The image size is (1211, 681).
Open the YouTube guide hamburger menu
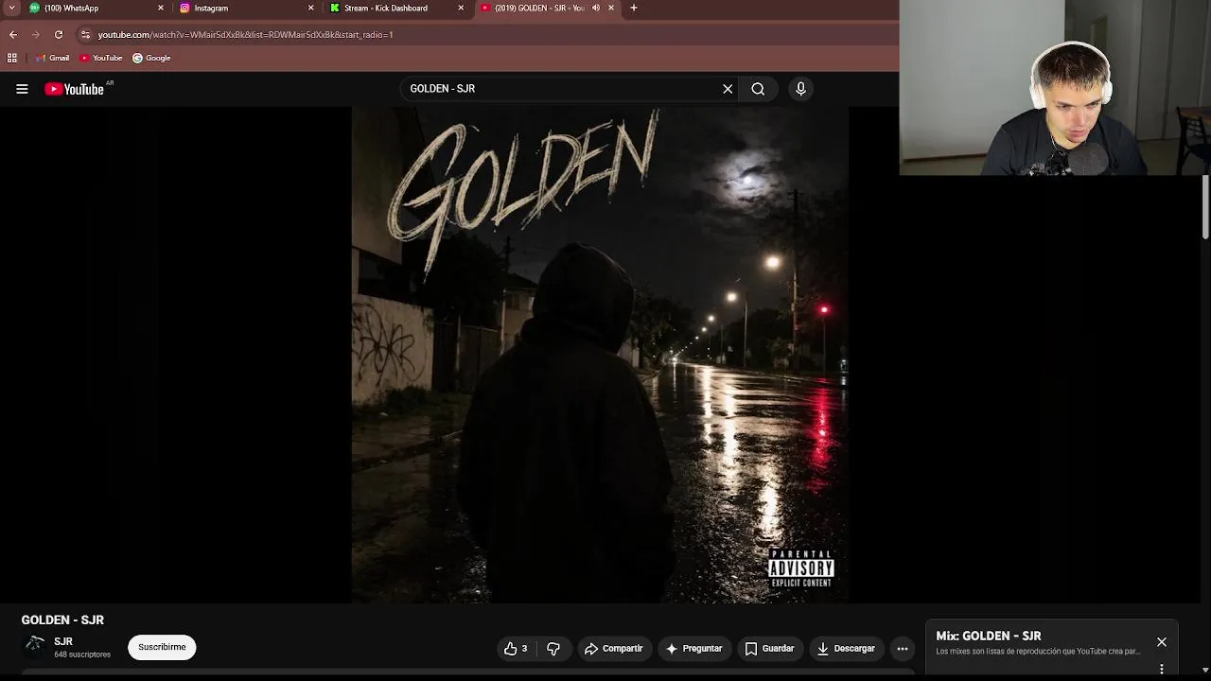click(22, 89)
